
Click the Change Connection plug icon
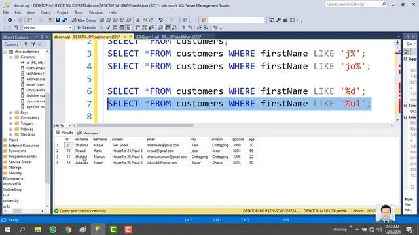tap(16, 27)
